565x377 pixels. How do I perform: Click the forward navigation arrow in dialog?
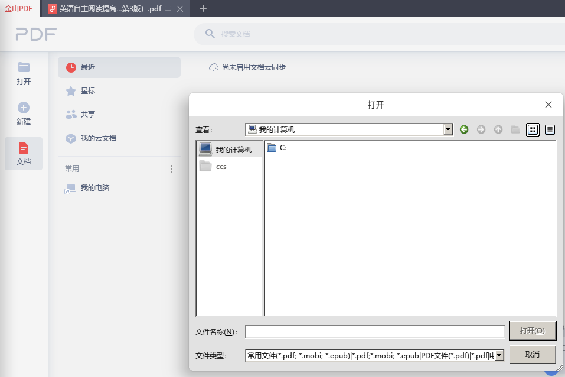[481, 129]
